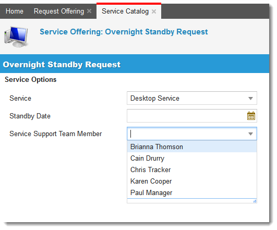Click the Standby Date input field
The height and width of the screenshot is (230, 277).
tap(187, 116)
